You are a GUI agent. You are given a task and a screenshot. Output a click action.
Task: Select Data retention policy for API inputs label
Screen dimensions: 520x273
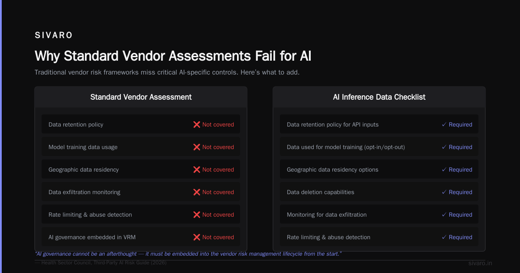(333, 124)
